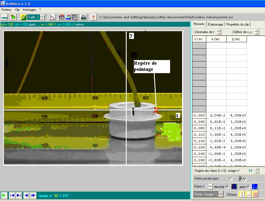
Task: Increase the Taille size stepper
Action: [42, 16]
